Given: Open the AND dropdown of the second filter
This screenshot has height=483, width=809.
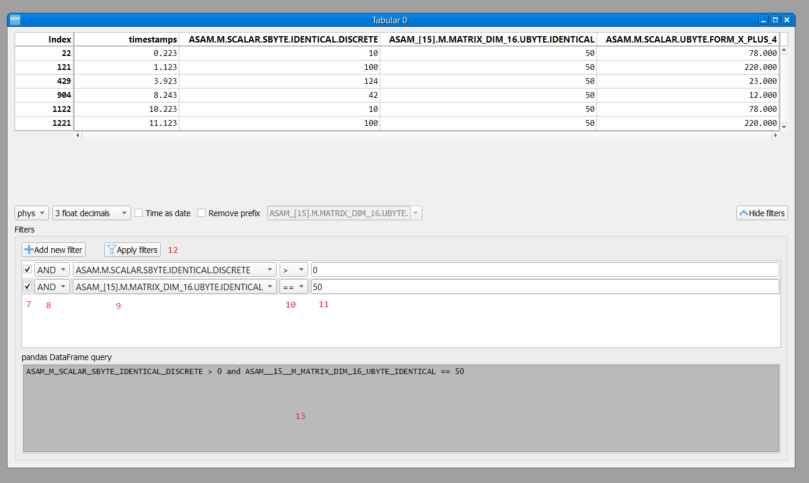Looking at the screenshot, I should click(x=52, y=287).
